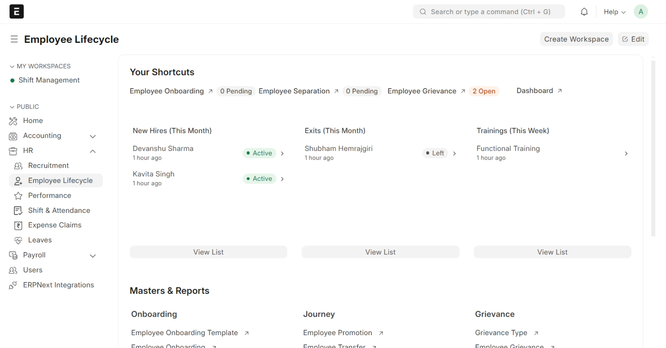Click the Create Workspace button
This screenshot has width=666, height=348.
point(576,39)
